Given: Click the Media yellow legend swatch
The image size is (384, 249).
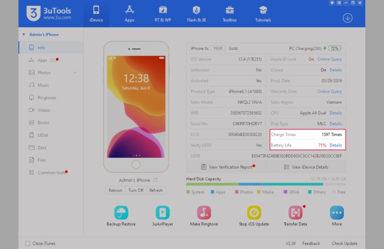Looking at the screenshot, I should [259, 192].
